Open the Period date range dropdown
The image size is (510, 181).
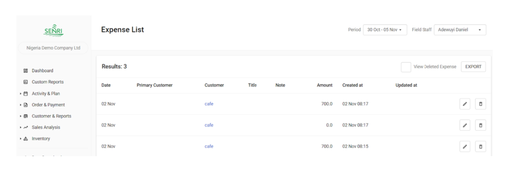tap(385, 29)
